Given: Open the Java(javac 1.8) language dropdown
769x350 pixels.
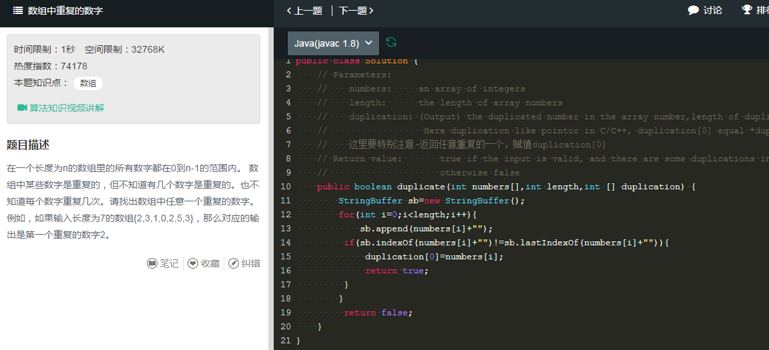Looking at the screenshot, I should point(334,43).
